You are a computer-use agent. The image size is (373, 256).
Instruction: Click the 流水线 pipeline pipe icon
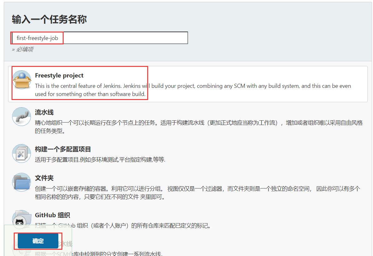[22, 117]
